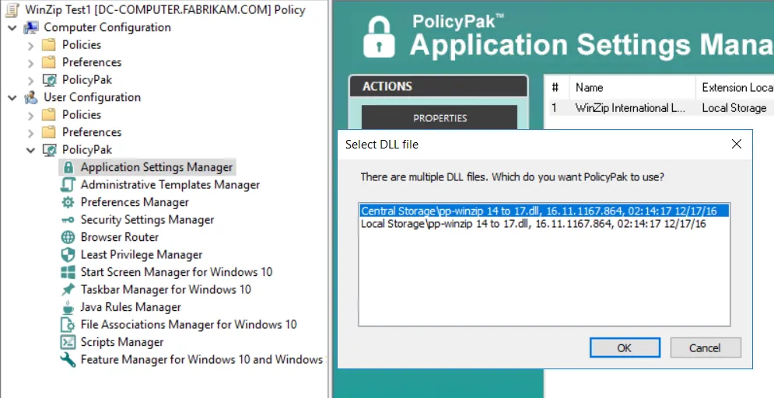Click the PolicyPak padlock logo in header
Viewport: 774px width, 398px height.
379,36
